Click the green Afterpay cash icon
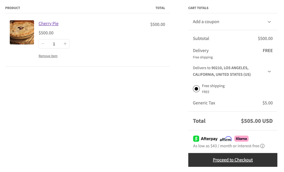The width and height of the screenshot is (284, 172). (196, 139)
